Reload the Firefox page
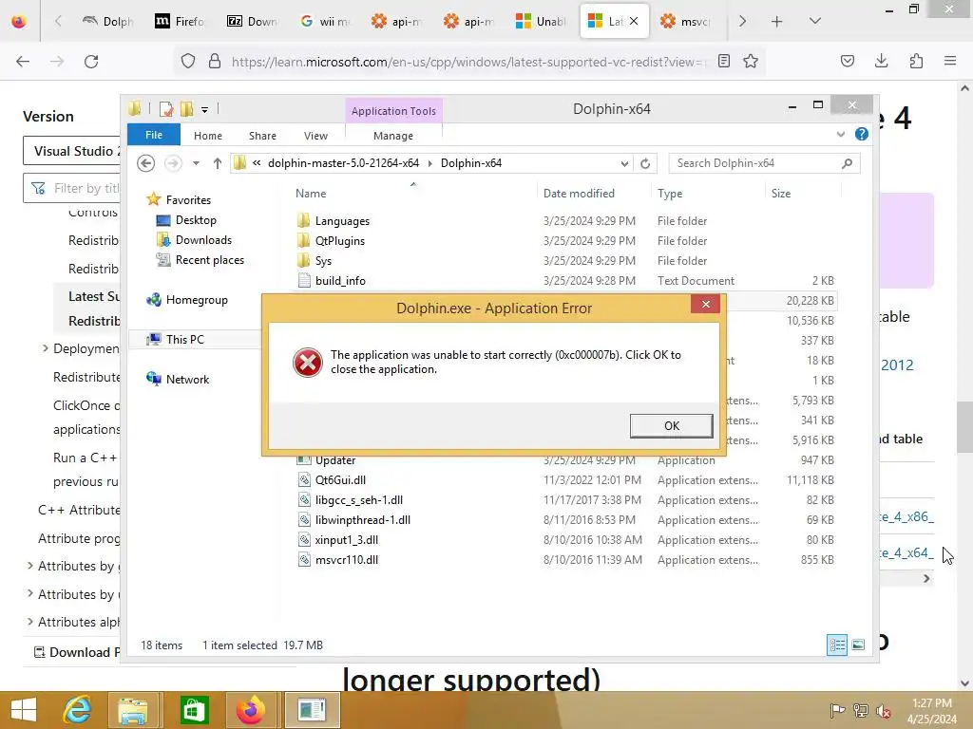This screenshot has height=729, width=973. [x=91, y=62]
